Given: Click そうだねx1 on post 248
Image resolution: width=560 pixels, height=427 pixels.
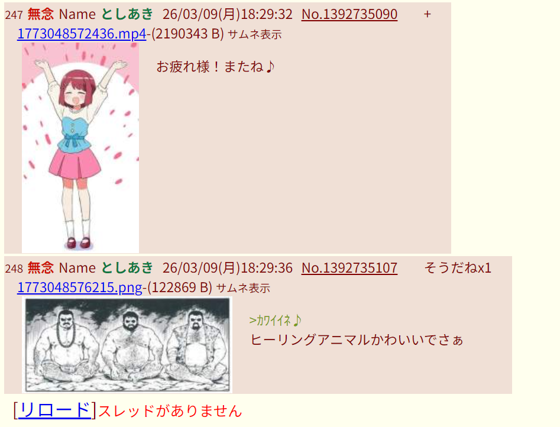Looking at the screenshot, I should (458, 268).
